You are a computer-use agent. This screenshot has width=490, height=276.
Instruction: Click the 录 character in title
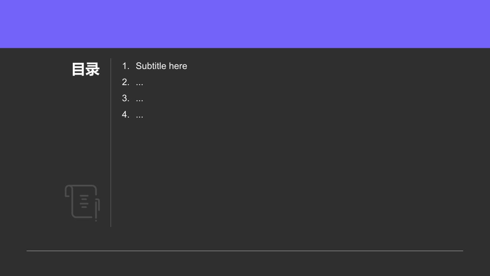[93, 69]
